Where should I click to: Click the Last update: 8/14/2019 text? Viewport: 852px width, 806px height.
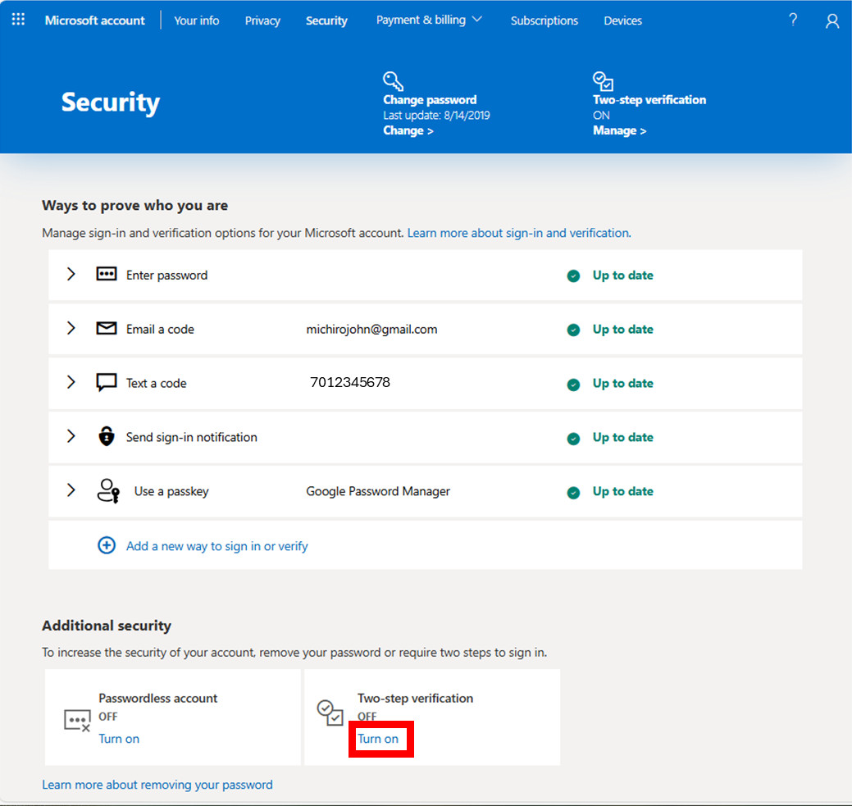(x=436, y=116)
